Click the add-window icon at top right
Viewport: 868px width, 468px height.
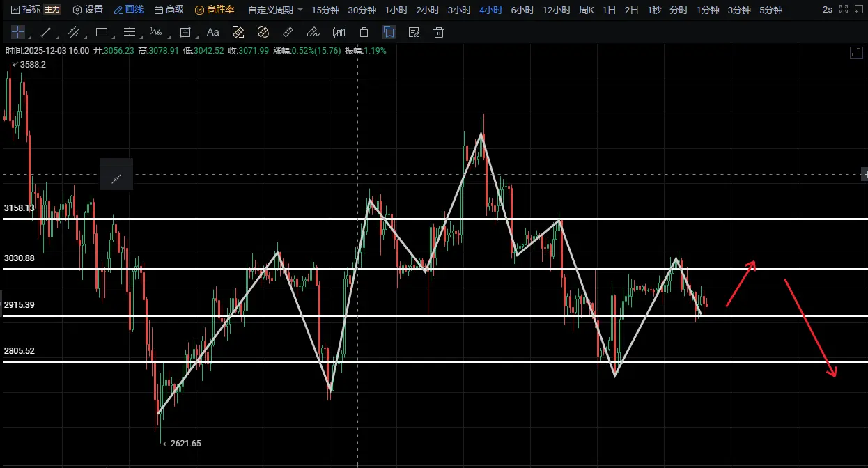tap(858, 10)
